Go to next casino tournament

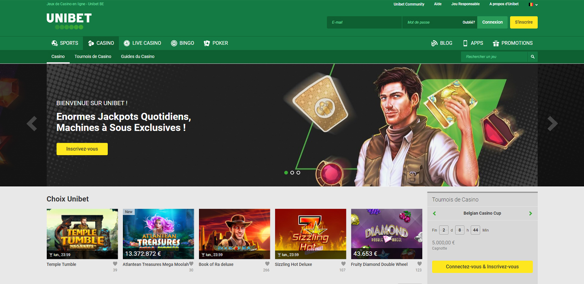coord(530,214)
